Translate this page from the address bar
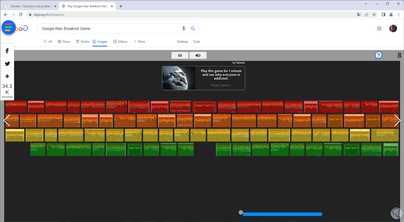The image size is (404, 222). (359, 15)
